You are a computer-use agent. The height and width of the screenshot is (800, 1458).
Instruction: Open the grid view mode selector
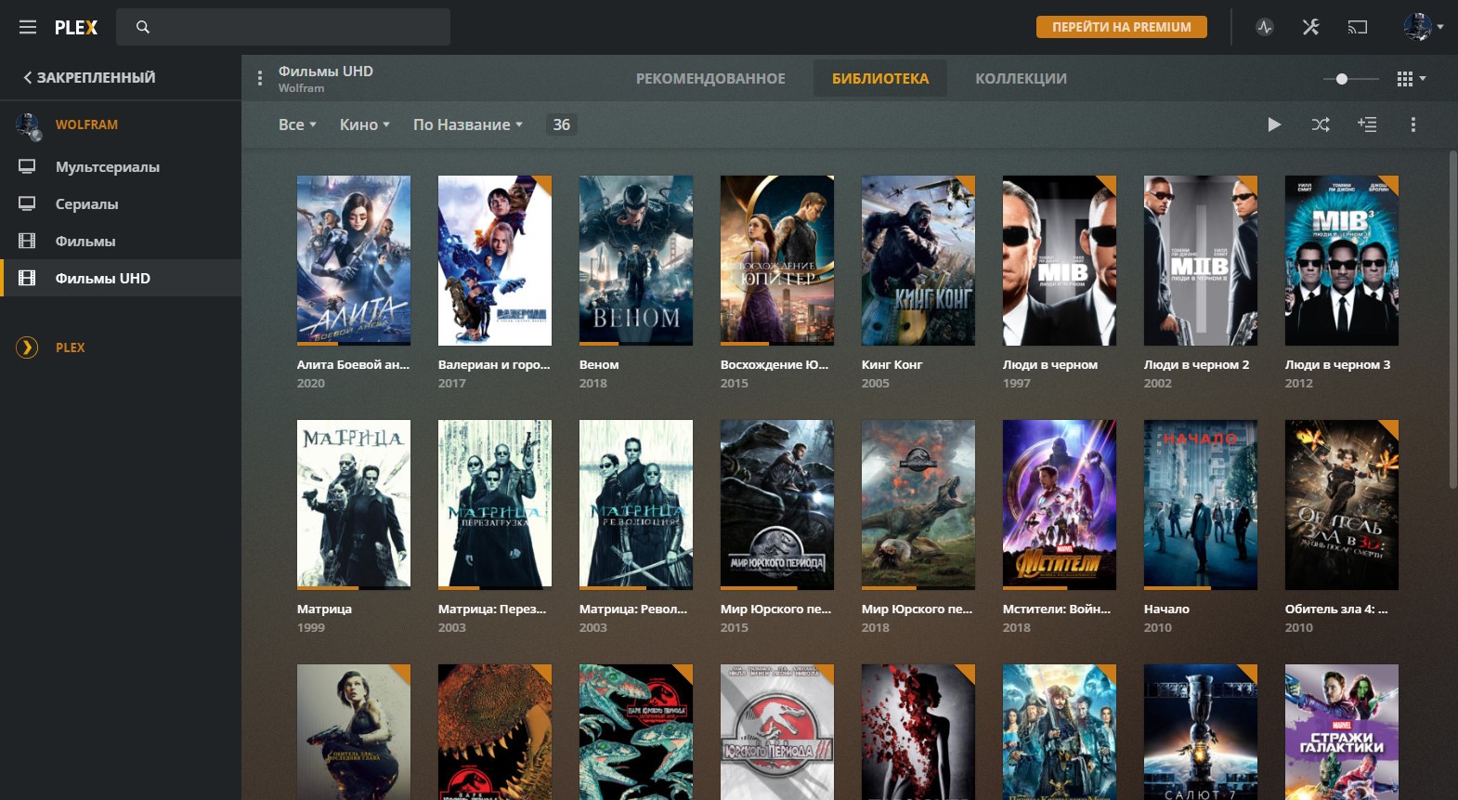tap(1411, 79)
